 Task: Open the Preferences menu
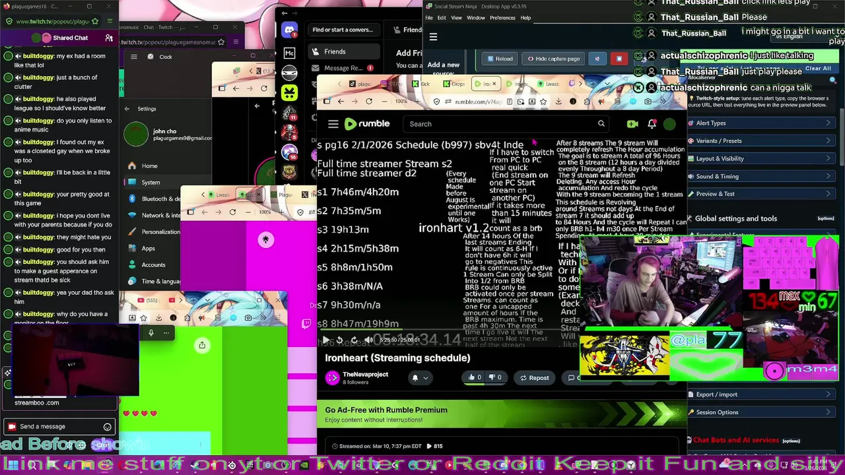point(502,18)
